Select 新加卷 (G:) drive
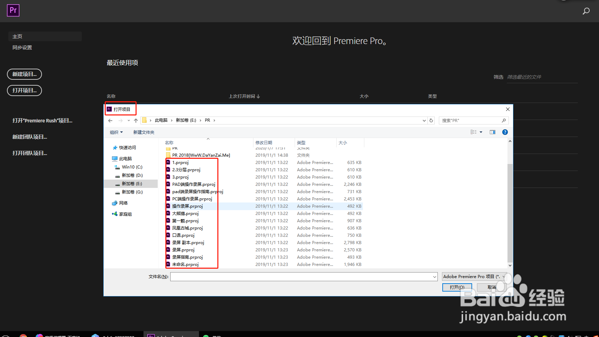The width and height of the screenshot is (599, 337). (132, 192)
